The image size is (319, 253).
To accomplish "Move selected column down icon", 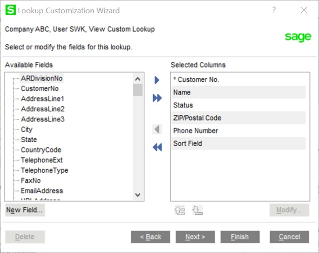I will [197, 210].
